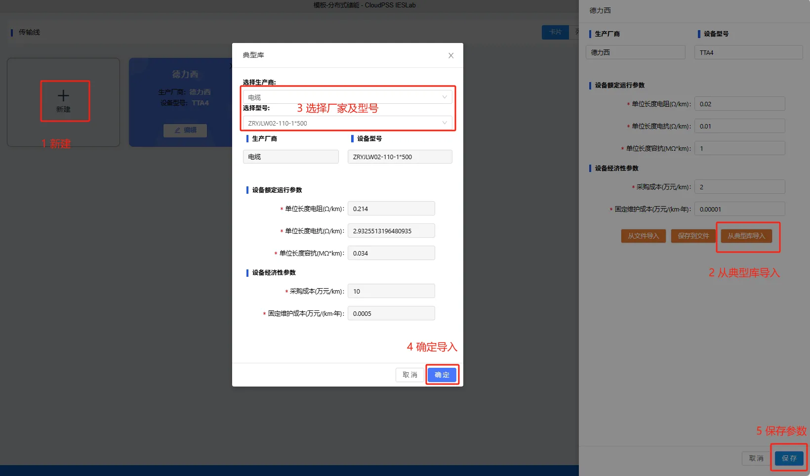This screenshot has height=476, width=810.
Task: Click 设备额定运行参数 heading in dialog
Action: point(277,190)
